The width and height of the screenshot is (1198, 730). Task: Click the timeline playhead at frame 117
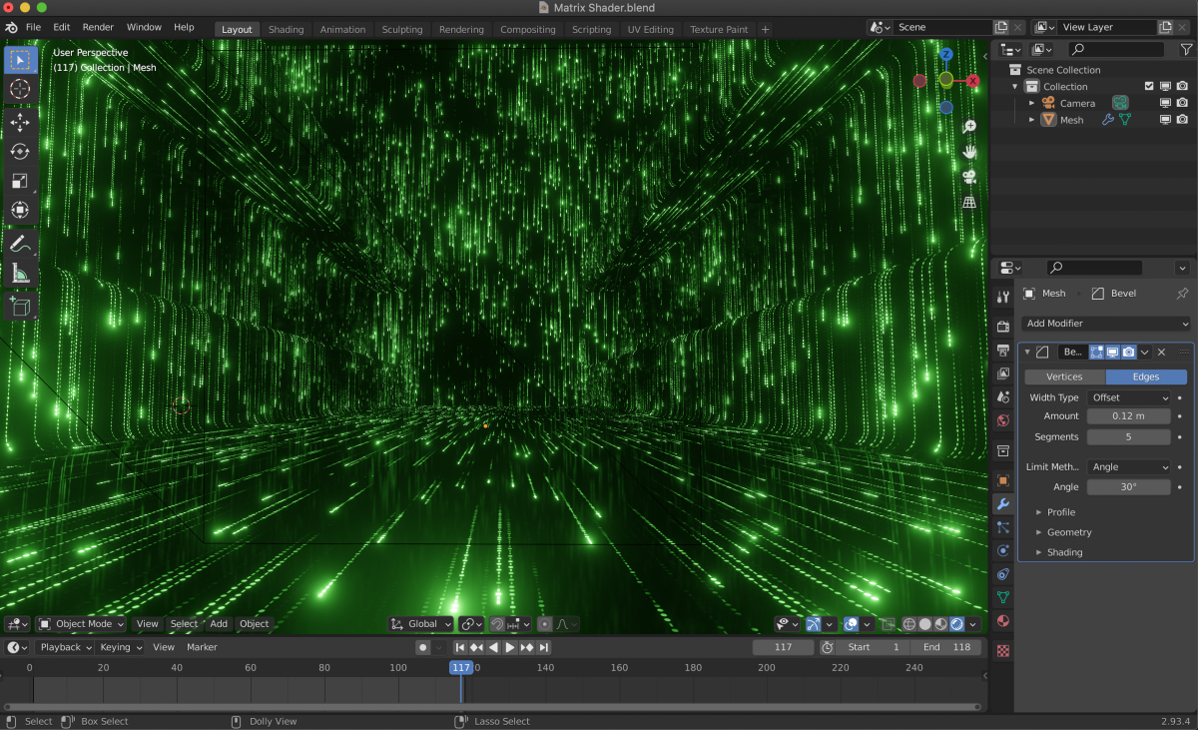tap(460, 667)
